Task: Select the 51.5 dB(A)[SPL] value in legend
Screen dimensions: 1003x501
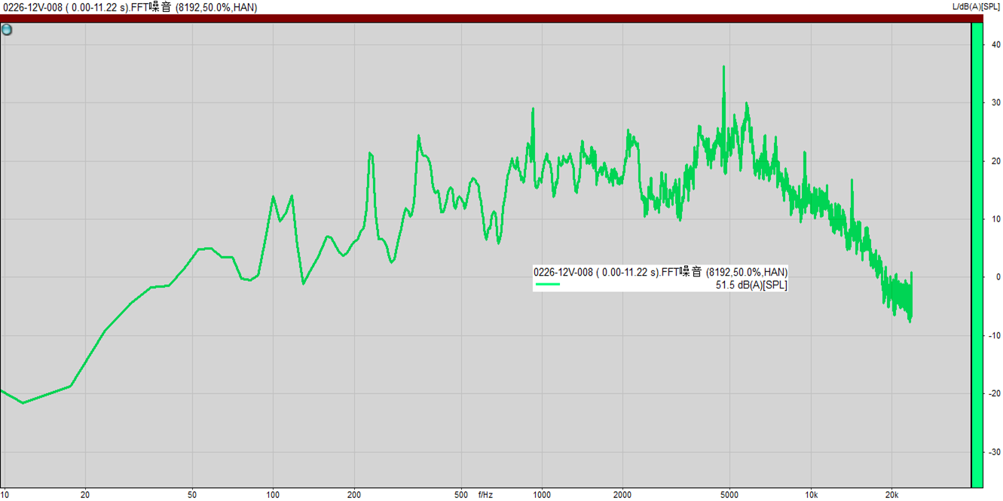Action: 751,285
